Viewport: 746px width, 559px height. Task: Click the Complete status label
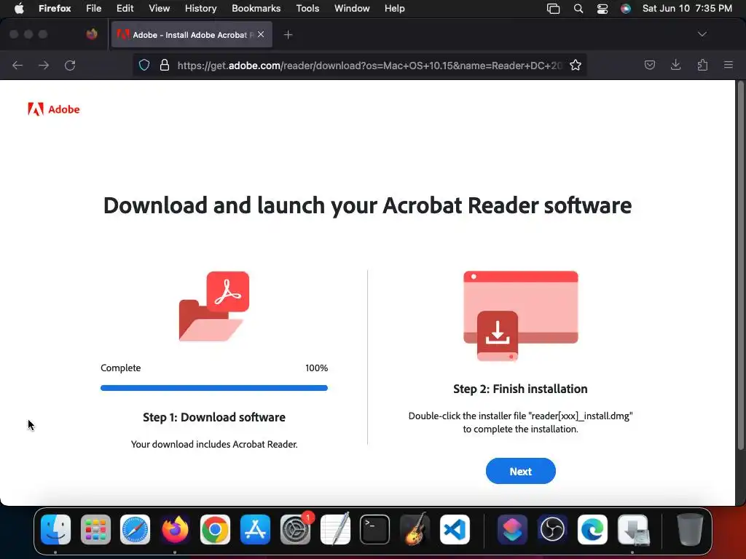(121, 368)
